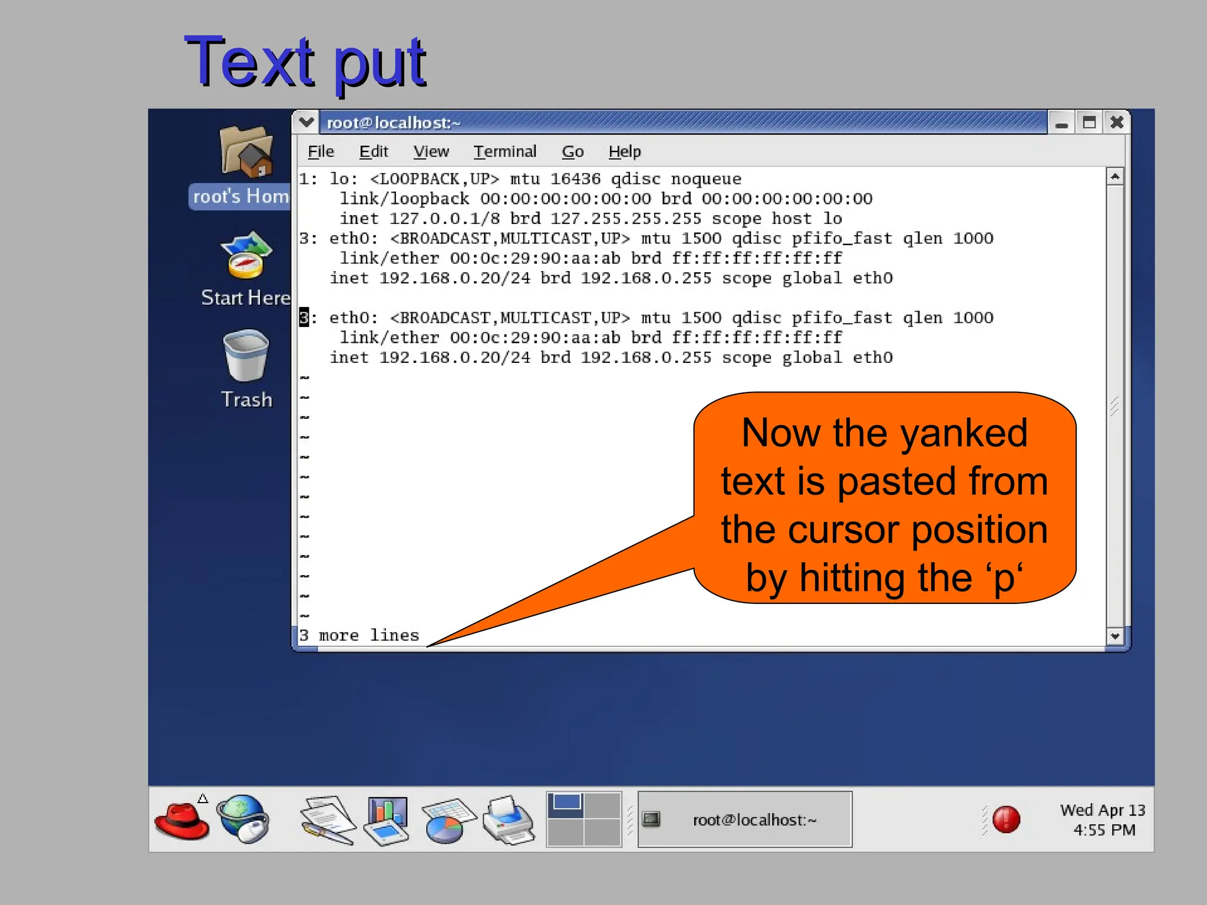
Task: Launch the web browser globe icon
Action: [243, 819]
